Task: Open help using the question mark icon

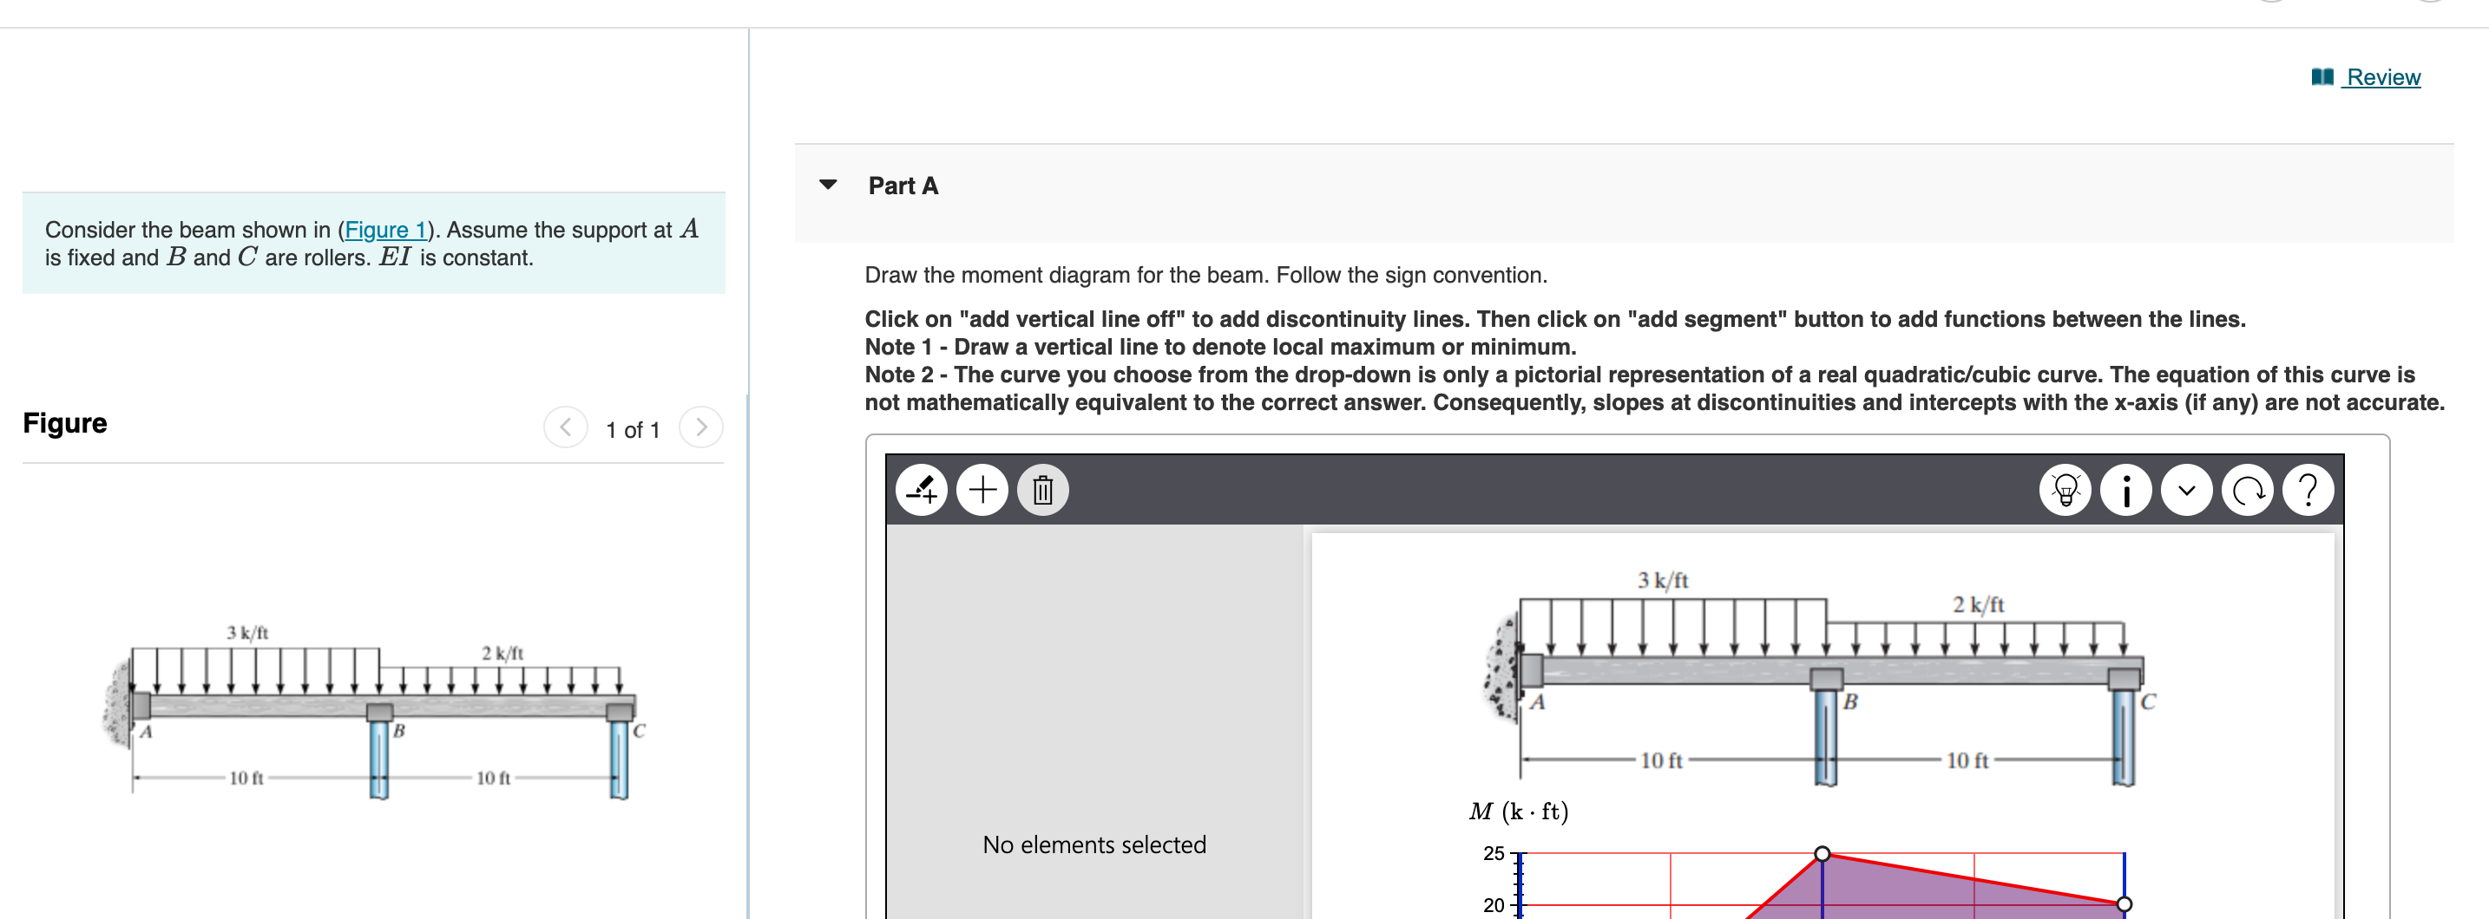Action: tap(2308, 490)
